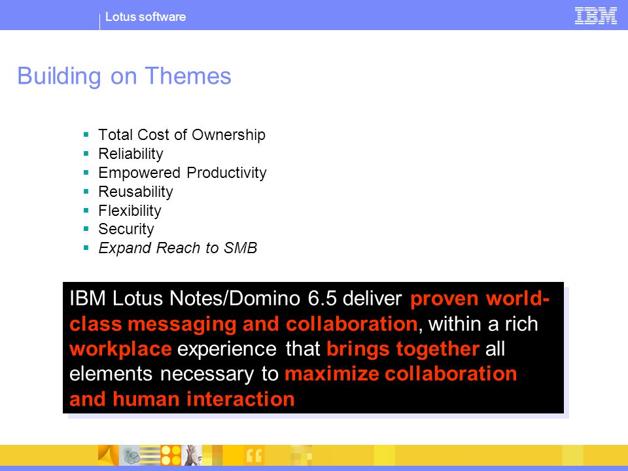Click the four-dot orange square footer icon
This screenshot has height=471, width=628.
tap(171, 455)
